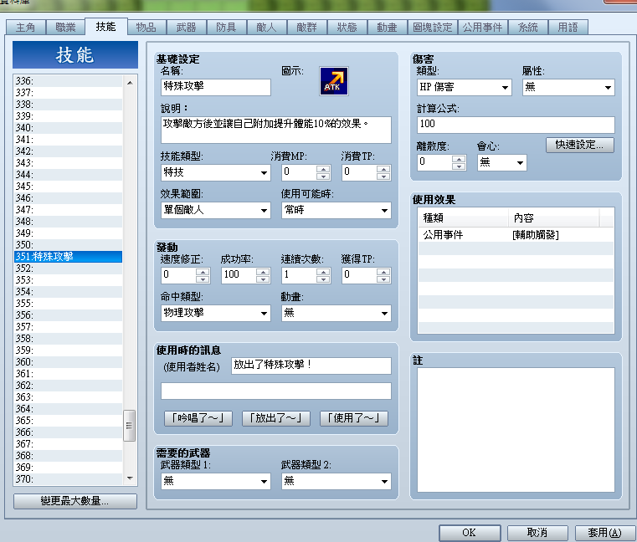Open the 狀態 tab
637x542 pixels.
pyautogui.click(x=347, y=28)
